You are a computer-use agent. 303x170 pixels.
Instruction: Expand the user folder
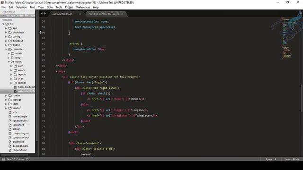tap(11, 79)
